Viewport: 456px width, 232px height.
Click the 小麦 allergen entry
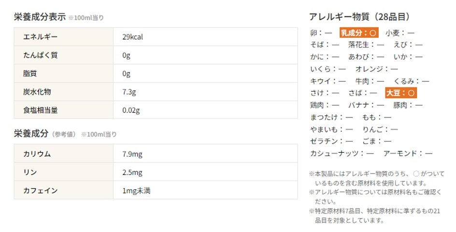[400, 33]
